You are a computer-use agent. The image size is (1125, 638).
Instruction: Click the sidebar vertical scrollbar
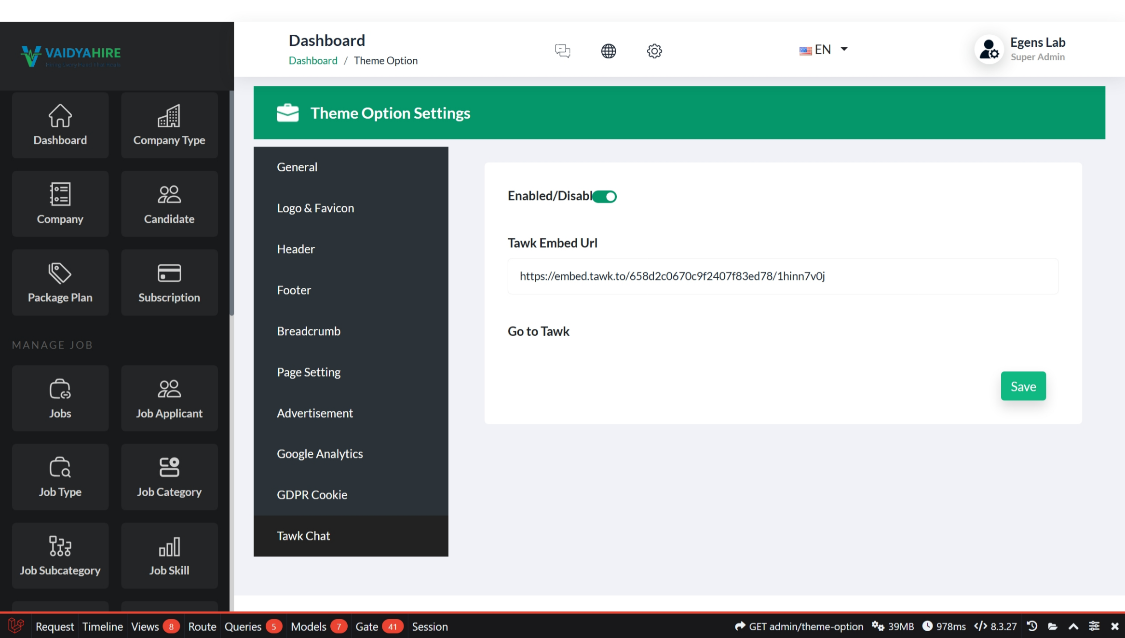click(231, 203)
